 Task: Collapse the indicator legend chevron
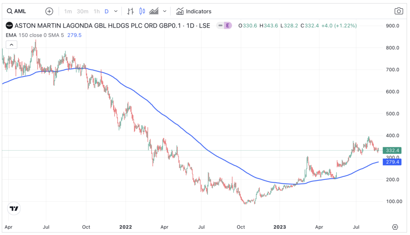tap(12, 45)
